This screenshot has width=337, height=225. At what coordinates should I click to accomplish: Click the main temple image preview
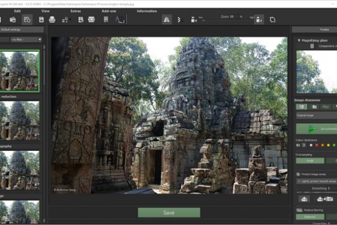169,116
